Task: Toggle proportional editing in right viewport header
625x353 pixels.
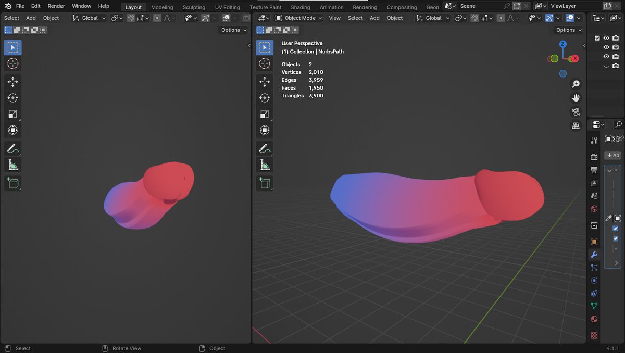Action: click(501, 18)
